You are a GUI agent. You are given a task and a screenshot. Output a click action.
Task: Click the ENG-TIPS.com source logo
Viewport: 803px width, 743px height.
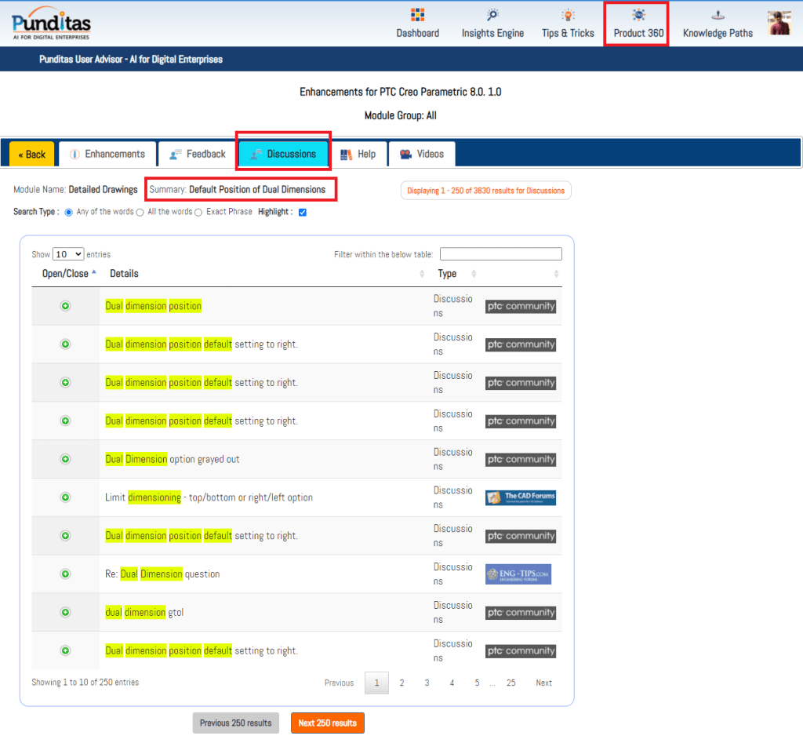coord(518,574)
